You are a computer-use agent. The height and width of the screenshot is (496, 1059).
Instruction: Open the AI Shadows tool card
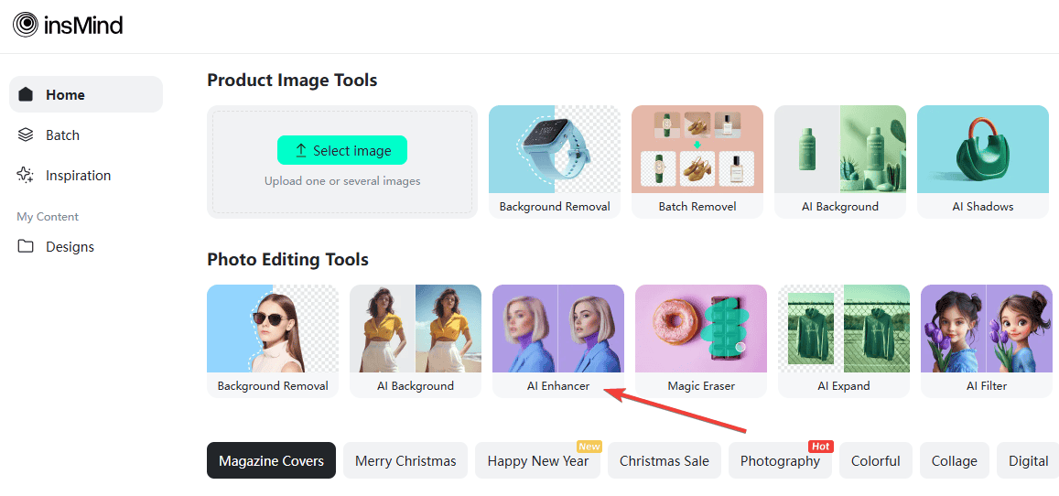coord(983,162)
